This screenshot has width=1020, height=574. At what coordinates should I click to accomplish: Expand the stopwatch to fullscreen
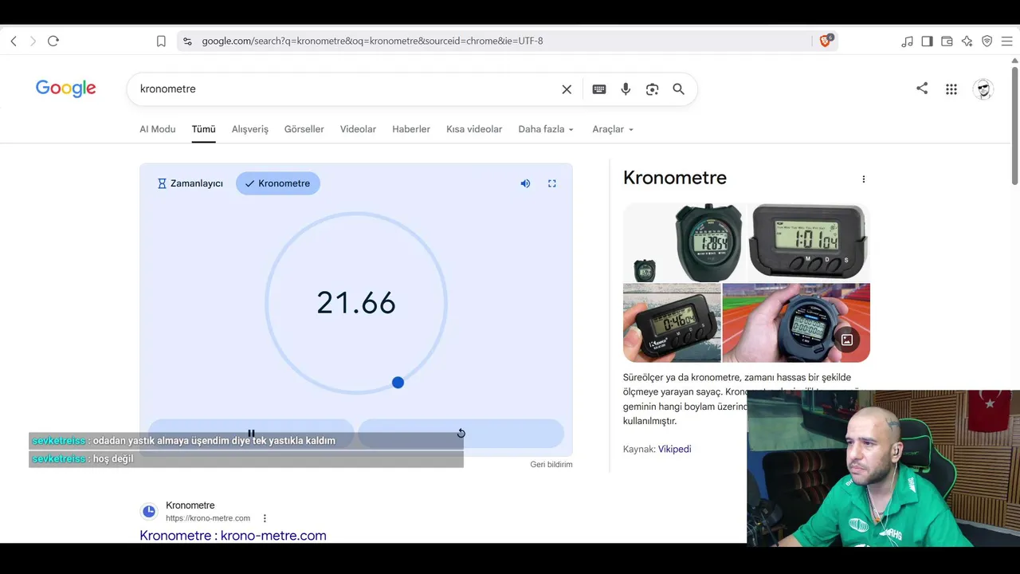click(x=551, y=183)
